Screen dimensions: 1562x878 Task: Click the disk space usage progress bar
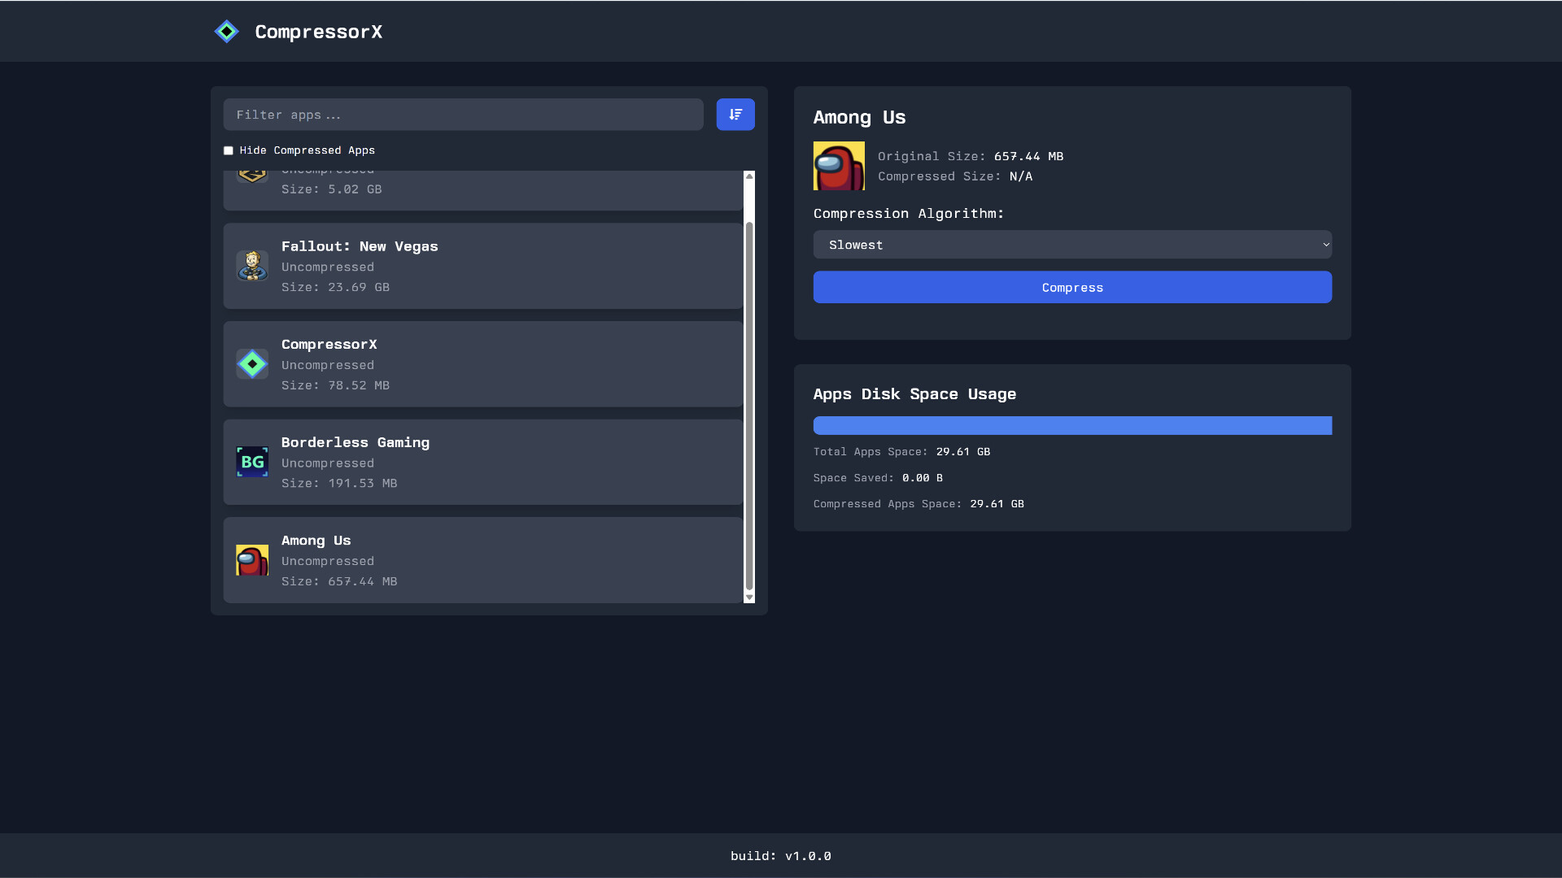coord(1072,425)
